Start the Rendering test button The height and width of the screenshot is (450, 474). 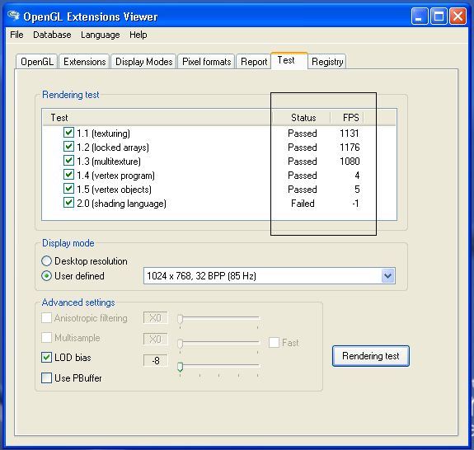click(x=371, y=356)
